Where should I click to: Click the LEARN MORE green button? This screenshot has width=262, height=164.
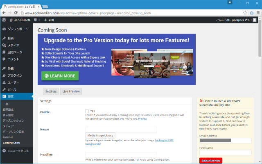(x=60, y=76)
